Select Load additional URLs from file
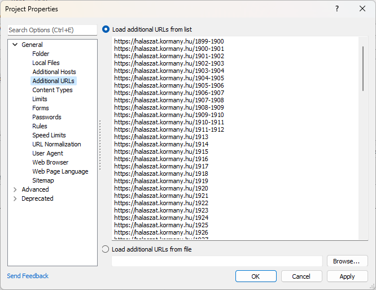The height and width of the screenshot is (290, 376). [106, 249]
